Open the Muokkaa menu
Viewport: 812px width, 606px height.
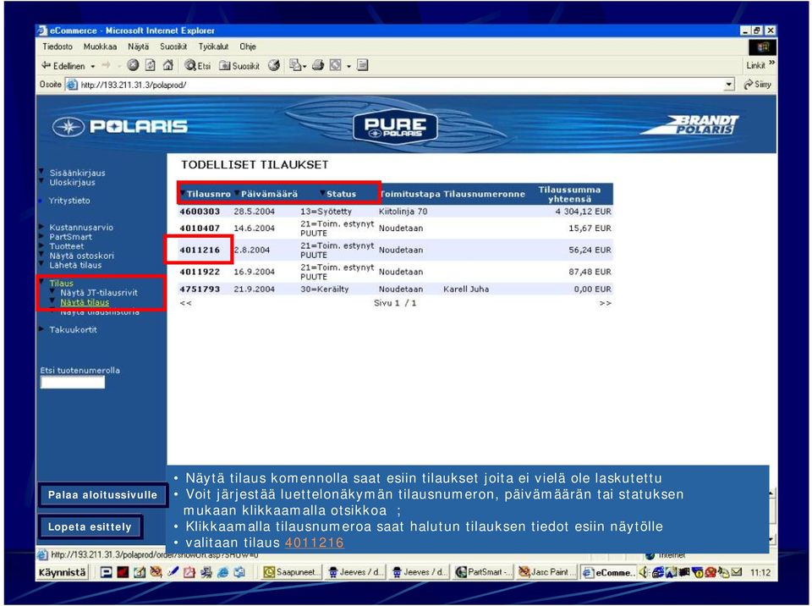click(100, 47)
